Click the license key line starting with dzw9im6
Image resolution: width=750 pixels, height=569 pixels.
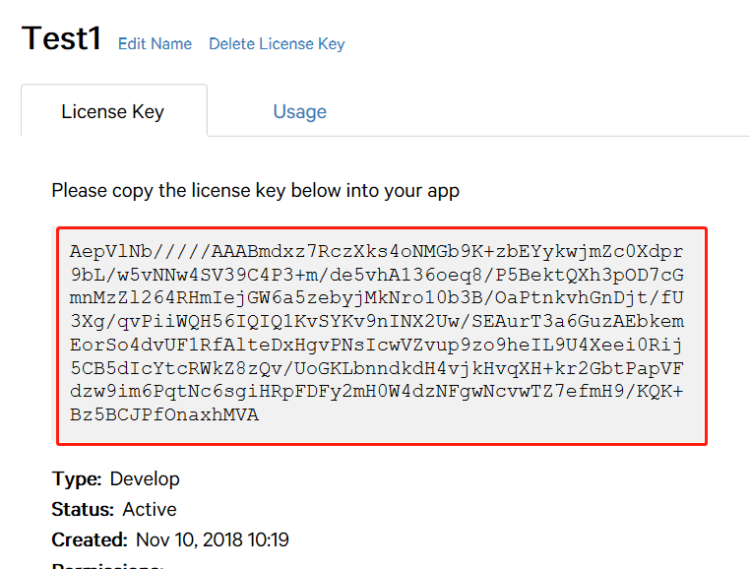pos(376,392)
